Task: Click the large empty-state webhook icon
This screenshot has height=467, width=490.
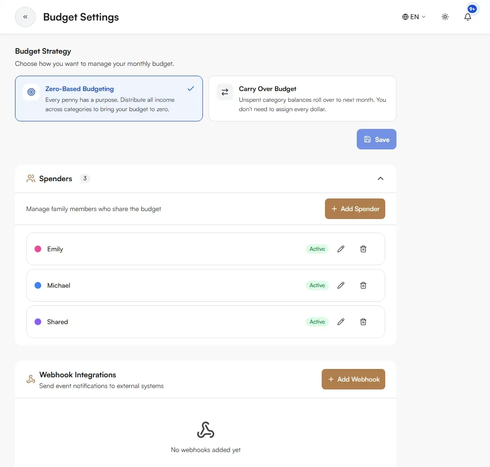Action: [x=206, y=430]
